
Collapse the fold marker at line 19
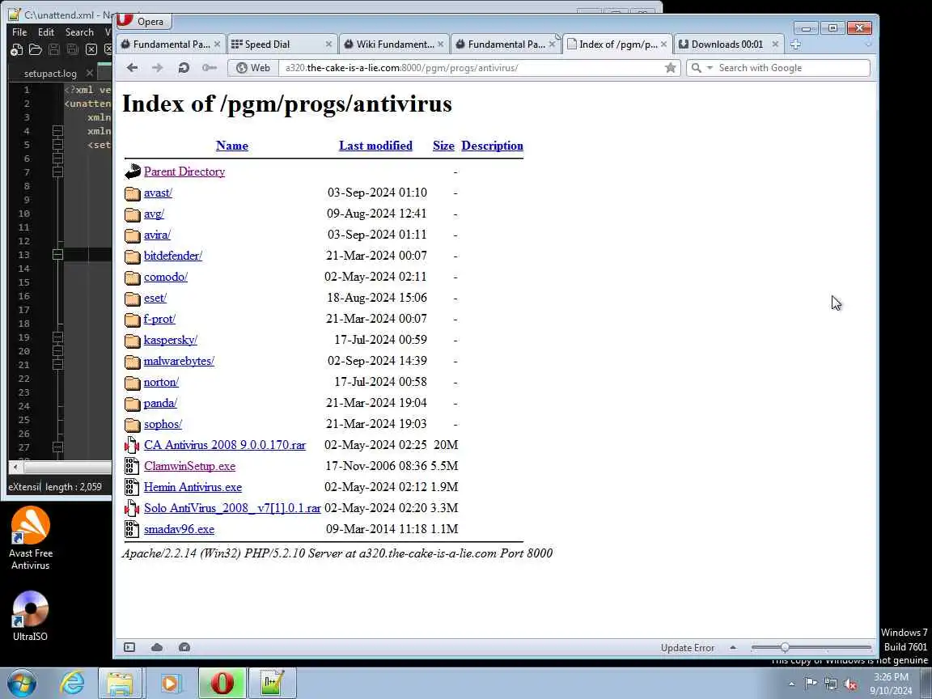[x=57, y=337]
